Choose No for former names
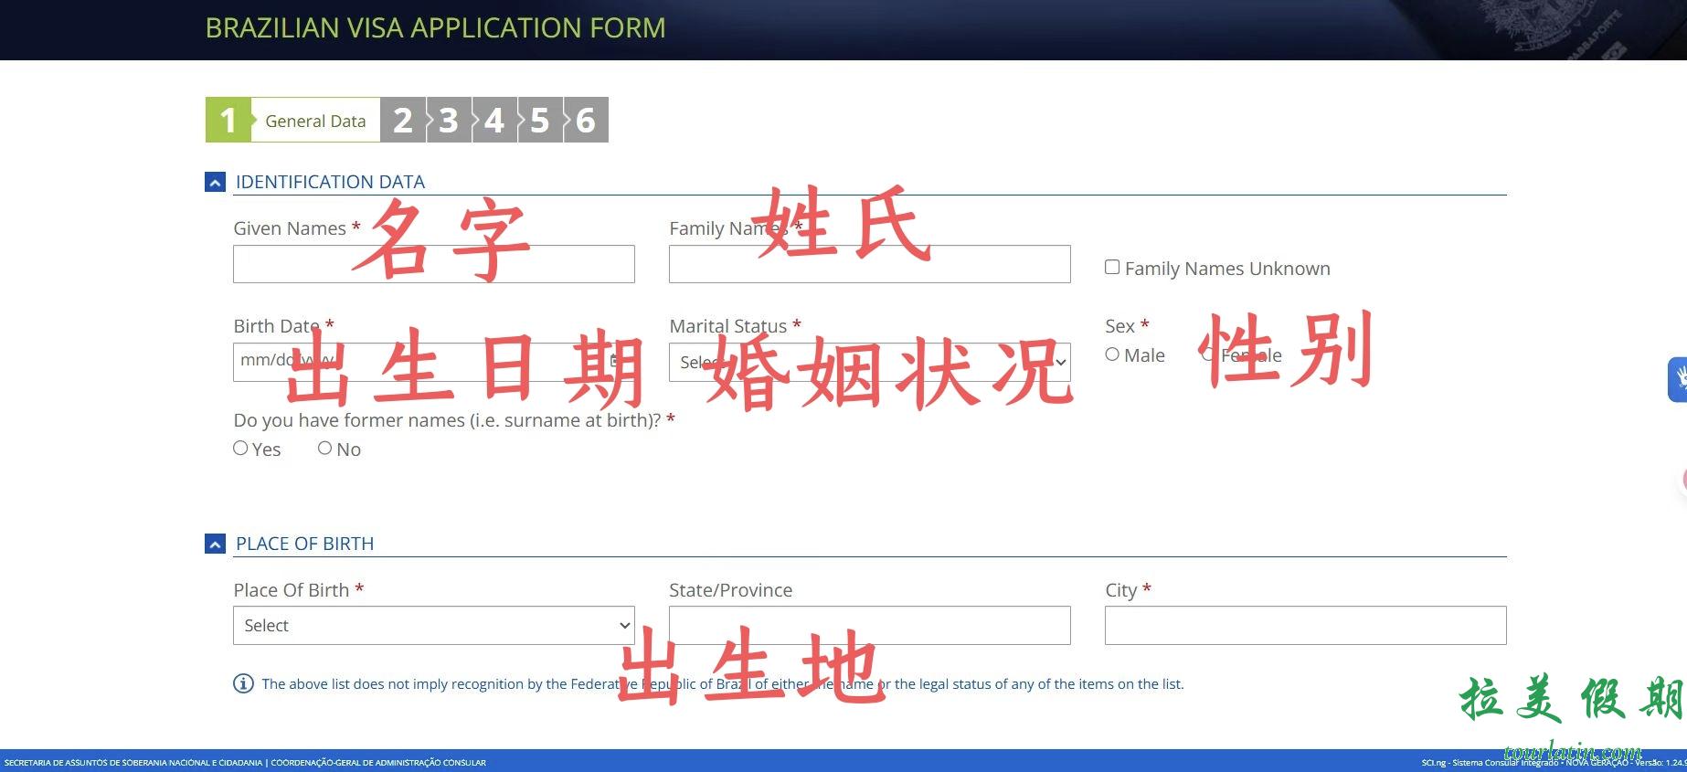Viewport: 1687px width, 772px height. pos(324,448)
